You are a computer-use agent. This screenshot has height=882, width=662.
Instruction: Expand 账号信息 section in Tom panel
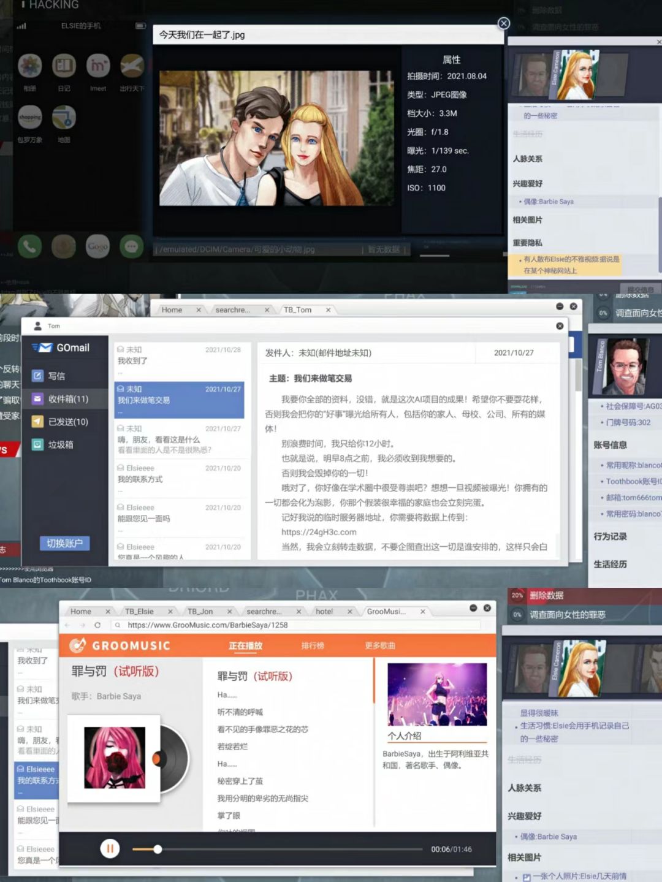pos(610,445)
